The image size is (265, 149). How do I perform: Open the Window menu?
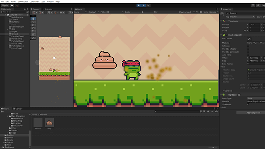pyautogui.click(x=50, y=1)
